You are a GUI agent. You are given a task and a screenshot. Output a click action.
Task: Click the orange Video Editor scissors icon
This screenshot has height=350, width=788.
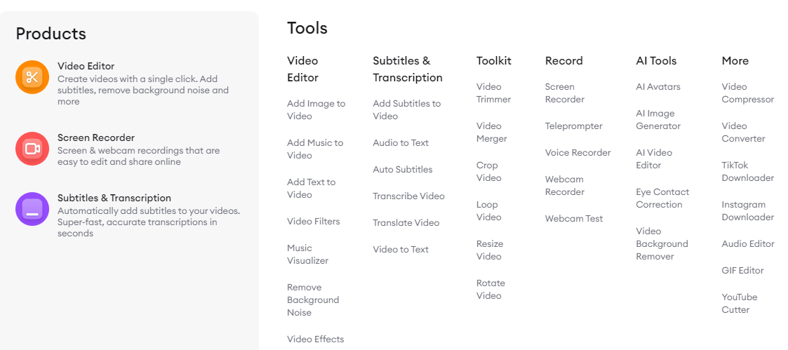pyautogui.click(x=32, y=77)
